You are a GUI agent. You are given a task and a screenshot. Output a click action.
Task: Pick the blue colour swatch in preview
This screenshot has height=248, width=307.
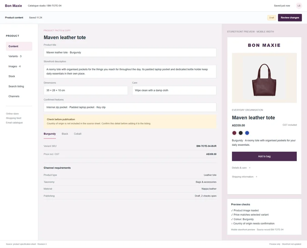click(x=247, y=133)
